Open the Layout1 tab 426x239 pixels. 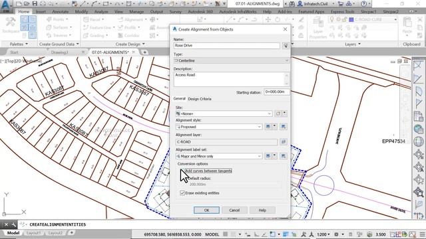(33, 233)
